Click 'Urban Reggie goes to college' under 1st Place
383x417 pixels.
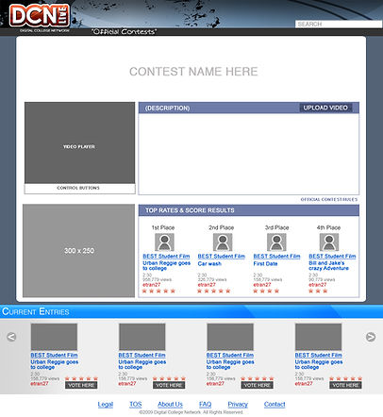166,265
